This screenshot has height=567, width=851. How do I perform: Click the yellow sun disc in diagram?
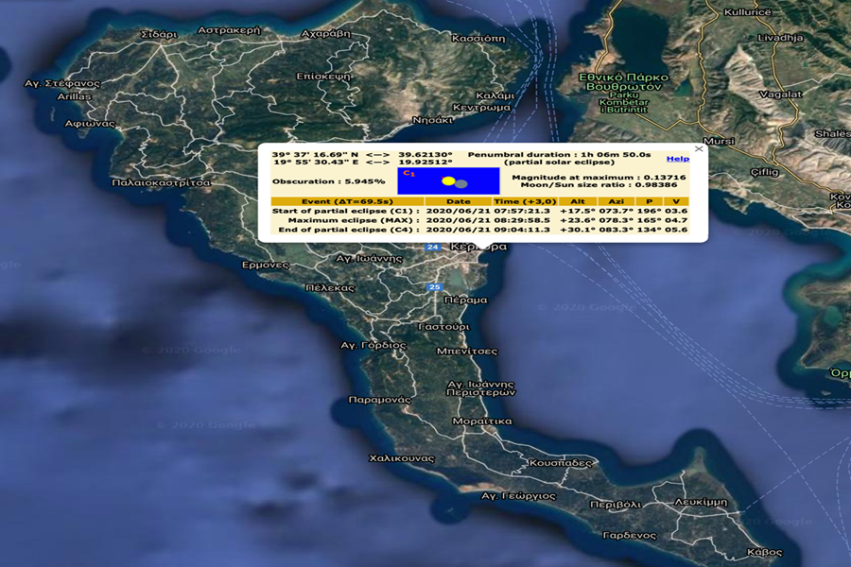448,180
